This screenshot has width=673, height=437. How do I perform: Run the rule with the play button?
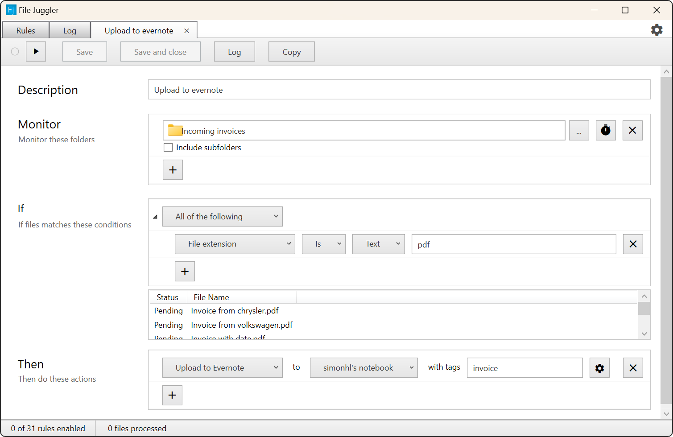36,52
